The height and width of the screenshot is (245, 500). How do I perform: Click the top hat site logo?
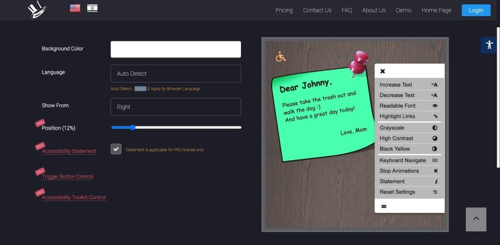[x=37, y=10]
